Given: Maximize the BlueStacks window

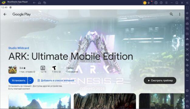Looking at the screenshot, I should pyautogui.click(x=177, y=3).
